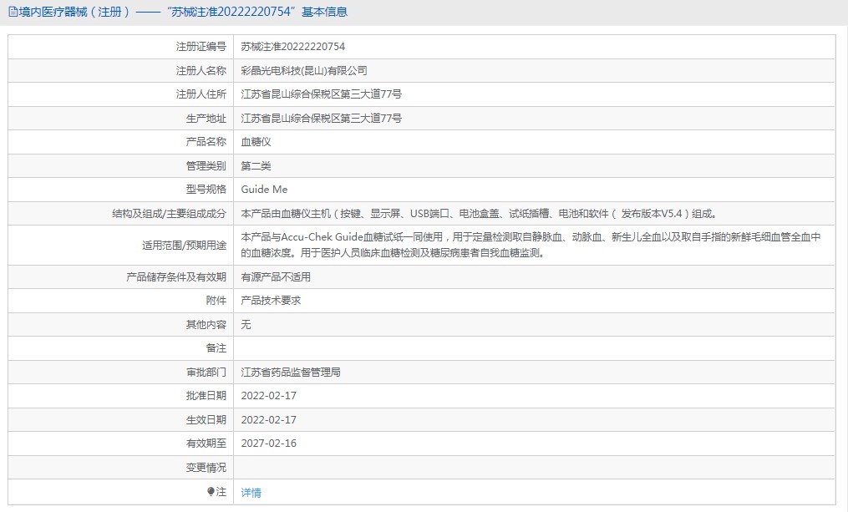
Task: Click the 2022-02-17 date in the 批准日期 row
Action: (269, 396)
